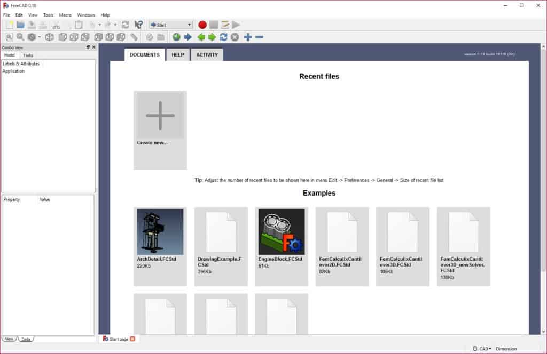547x354 pixels.
Task: Click the Create new... document card
Action: point(160,130)
